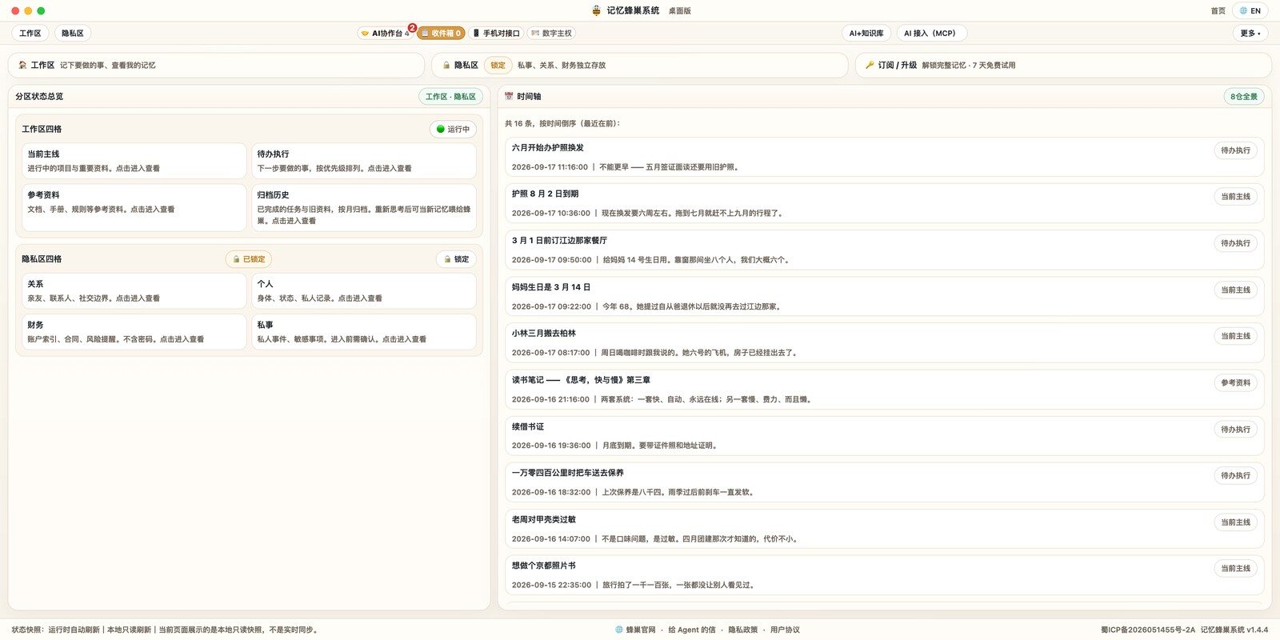Toggle the 锁定 pill on the 隐私区 banner
Screen dimensions: 1280x640
tap(498, 66)
